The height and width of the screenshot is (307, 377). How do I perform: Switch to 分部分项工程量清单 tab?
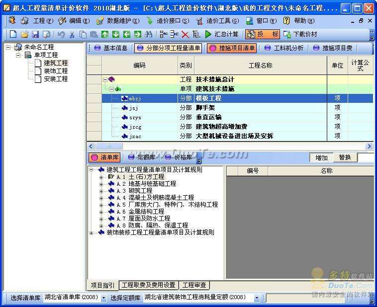tap(168, 48)
